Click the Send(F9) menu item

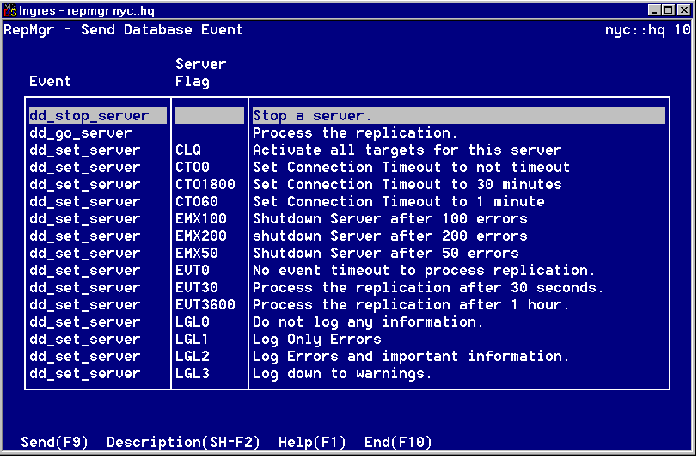[54, 443]
